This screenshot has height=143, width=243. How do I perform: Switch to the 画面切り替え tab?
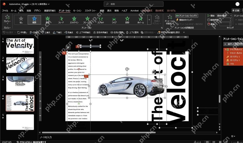tap(50, 11)
